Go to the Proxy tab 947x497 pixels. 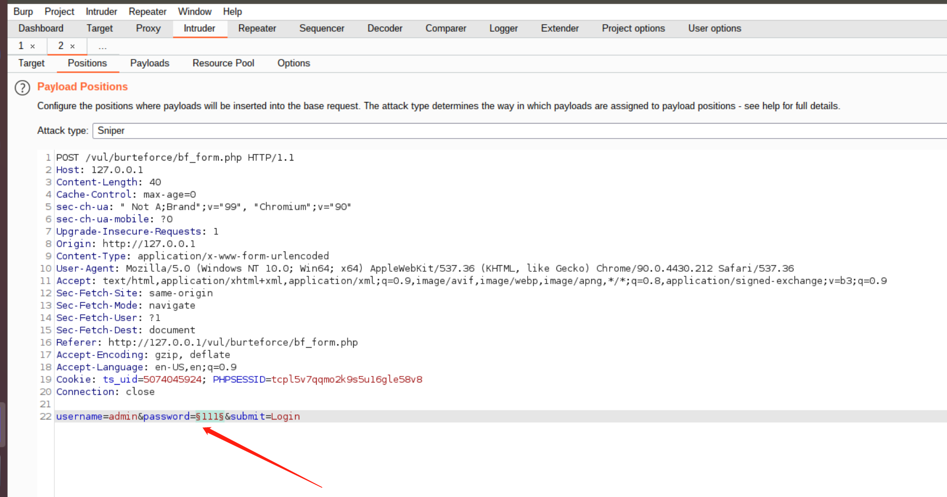pyautogui.click(x=148, y=28)
